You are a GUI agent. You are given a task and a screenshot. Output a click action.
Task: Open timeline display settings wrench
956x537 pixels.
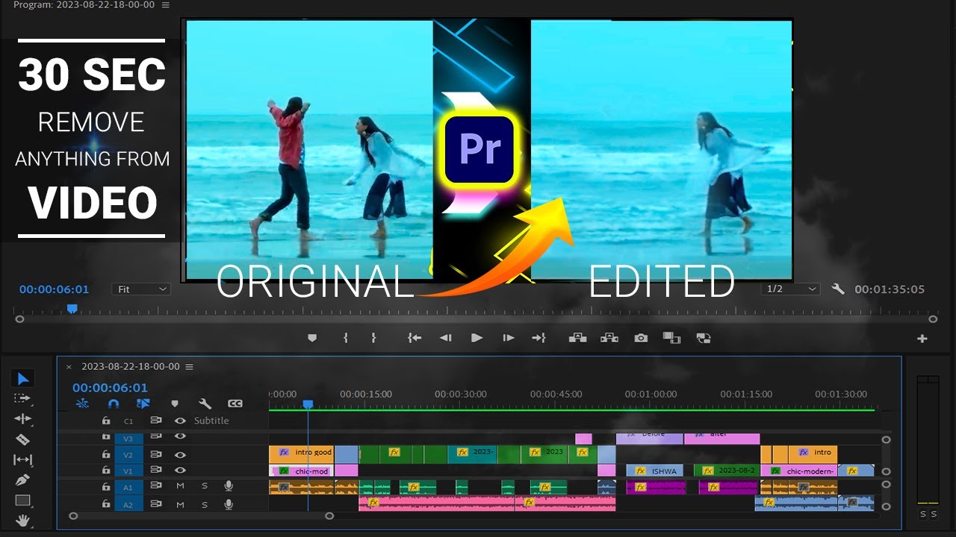(205, 403)
